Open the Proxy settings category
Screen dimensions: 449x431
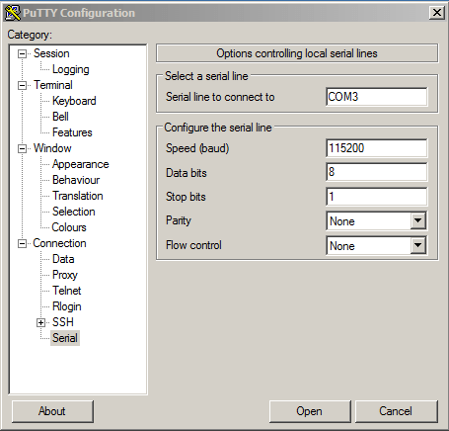point(65,275)
